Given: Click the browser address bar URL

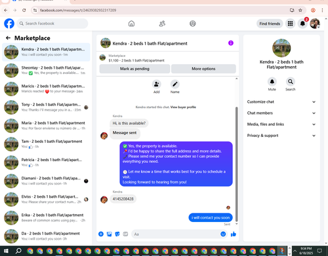Looking at the screenshot, I should [78, 10].
